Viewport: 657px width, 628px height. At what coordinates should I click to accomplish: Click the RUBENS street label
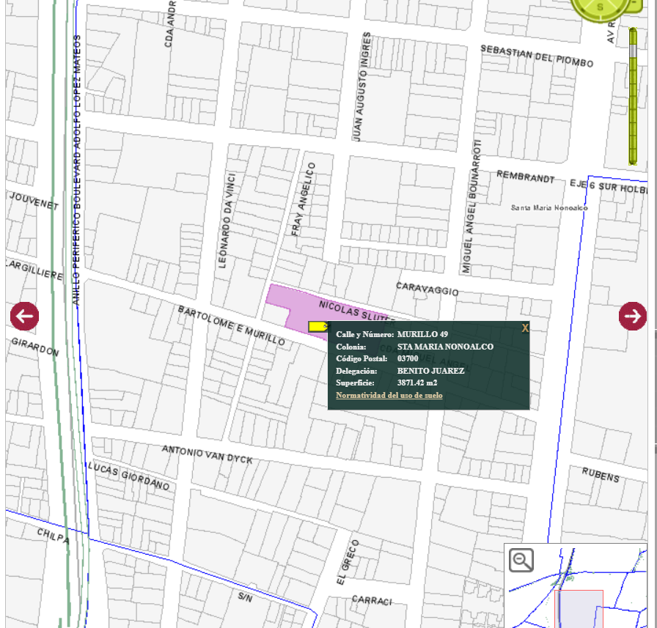click(x=601, y=475)
